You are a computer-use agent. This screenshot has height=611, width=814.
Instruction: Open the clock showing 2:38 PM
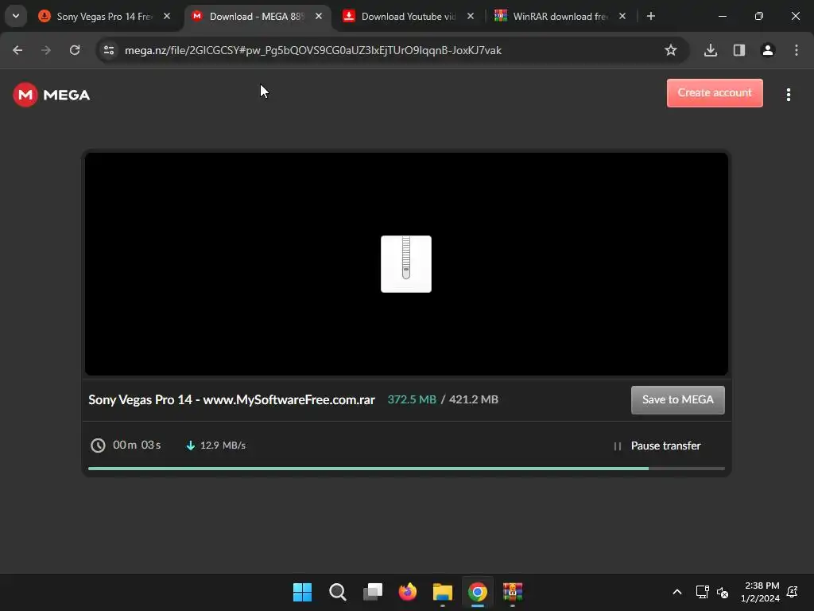(x=760, y=592)
